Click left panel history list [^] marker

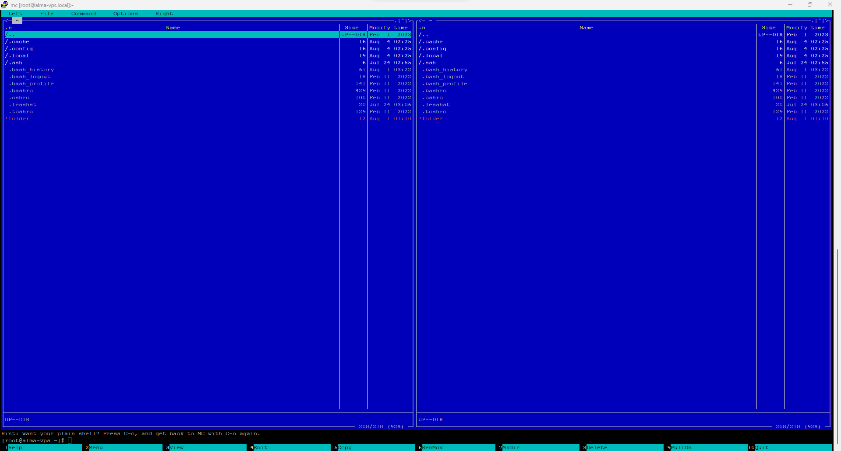[402, 21]
